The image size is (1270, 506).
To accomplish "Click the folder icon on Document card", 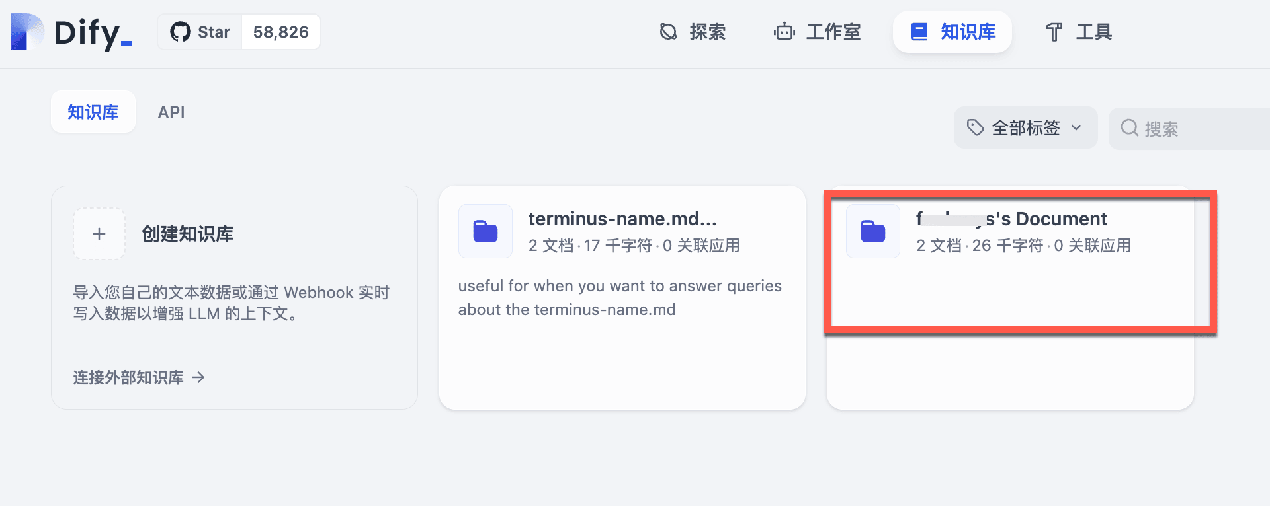I will point(872,231).
